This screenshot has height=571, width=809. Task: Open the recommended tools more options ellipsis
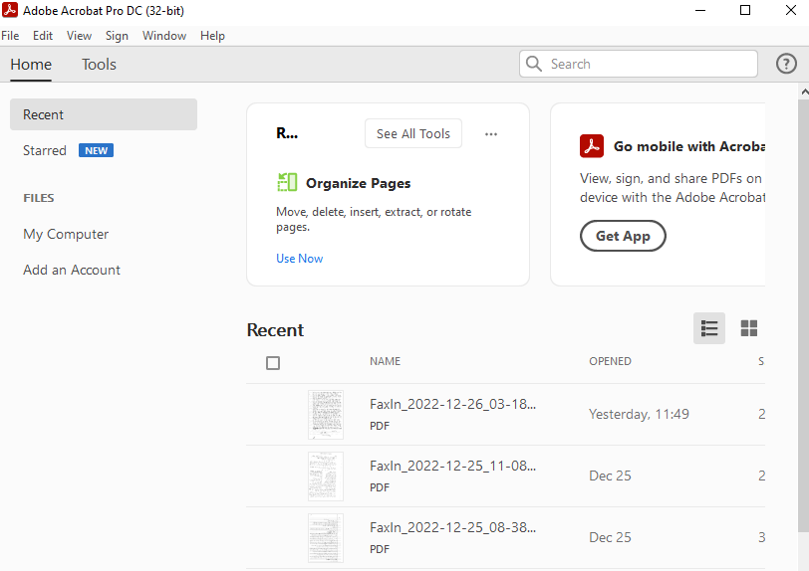490,134
